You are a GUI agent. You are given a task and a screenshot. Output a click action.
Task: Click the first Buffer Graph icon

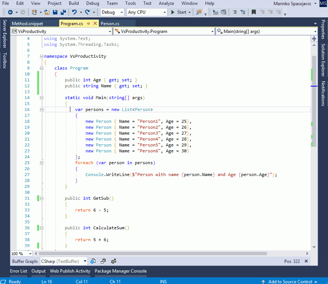click(x=93, y=261)
